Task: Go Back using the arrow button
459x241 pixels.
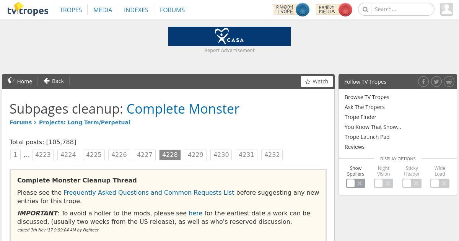Action: [x=54, y=81]
